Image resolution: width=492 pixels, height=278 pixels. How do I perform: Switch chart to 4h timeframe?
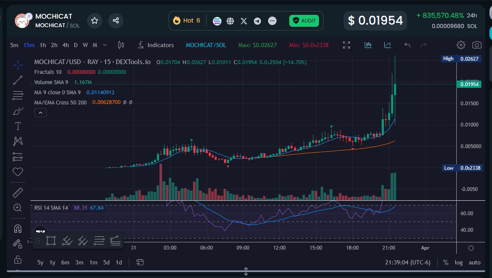(66, 45)
